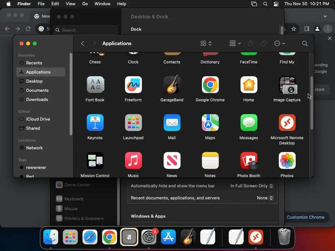Select the Photos app icon

tap(287, 160)
